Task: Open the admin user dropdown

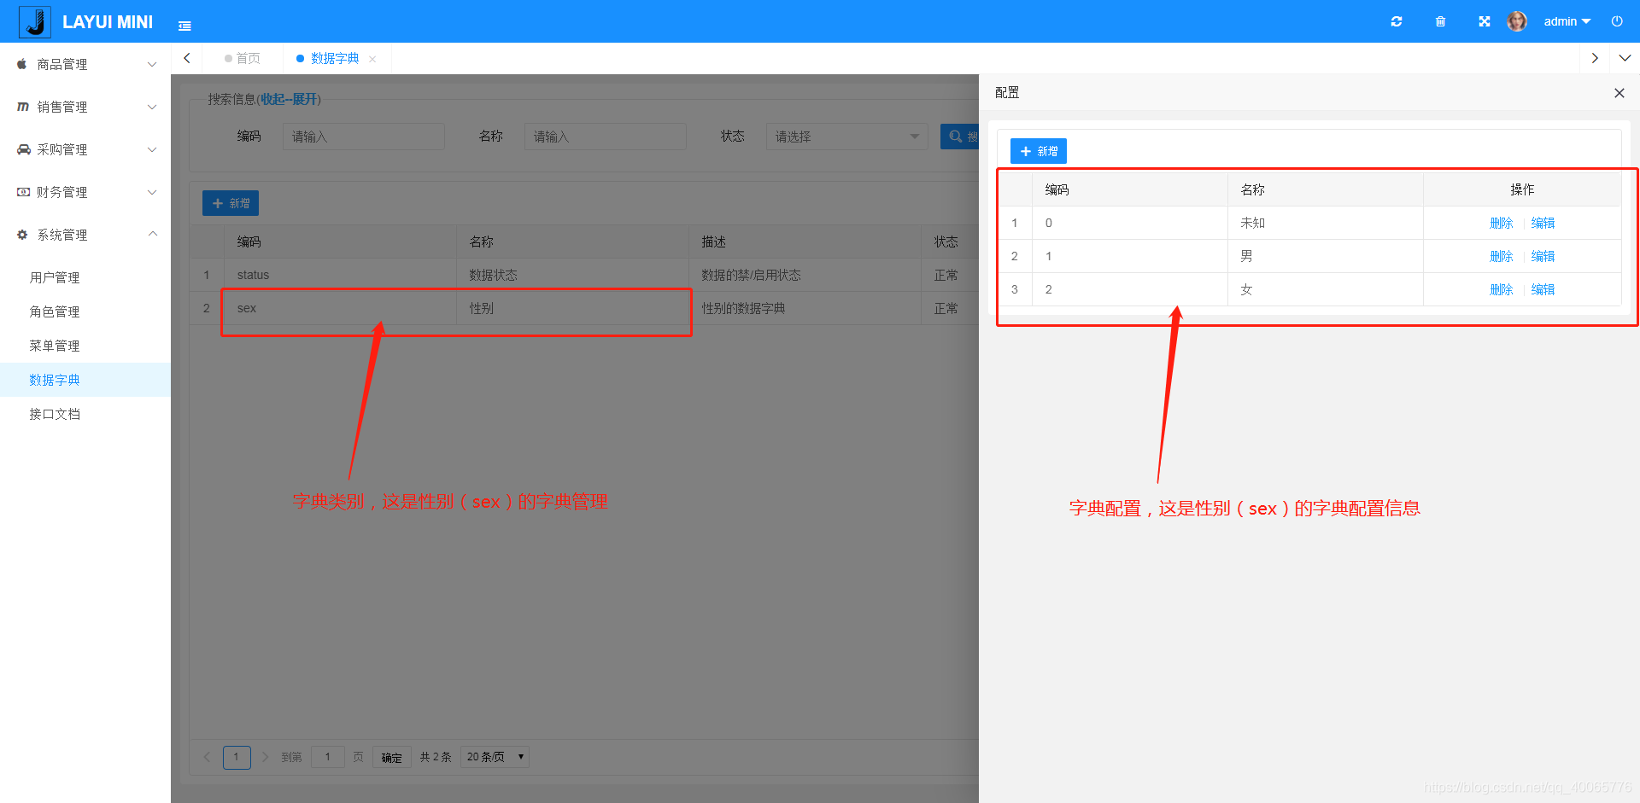Action: 1567,21
